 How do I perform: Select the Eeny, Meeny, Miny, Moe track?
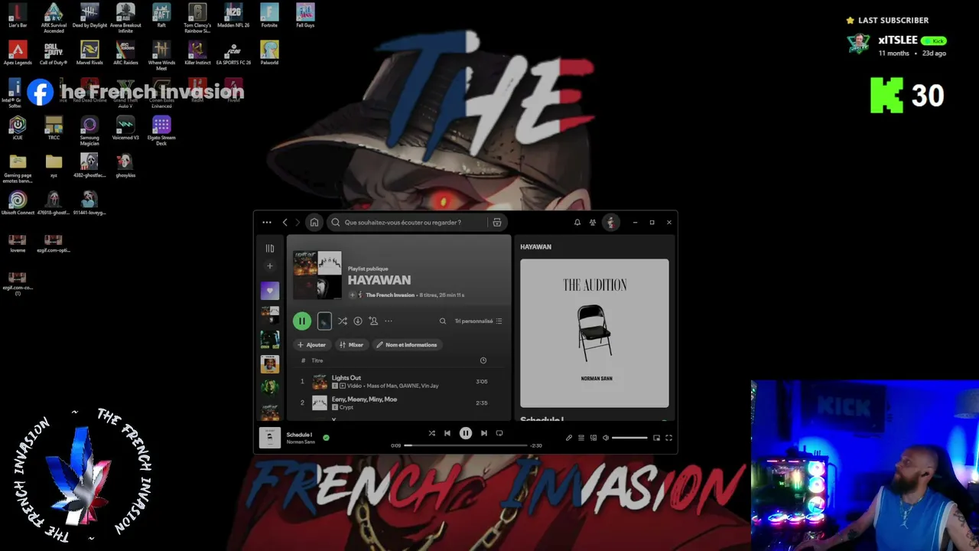pyautogui.click(x=400, y=403)
